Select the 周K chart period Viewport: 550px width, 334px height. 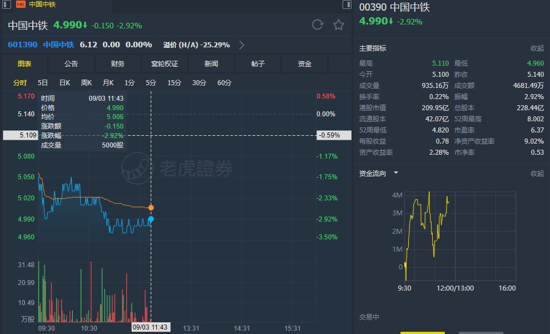point(86,83)
